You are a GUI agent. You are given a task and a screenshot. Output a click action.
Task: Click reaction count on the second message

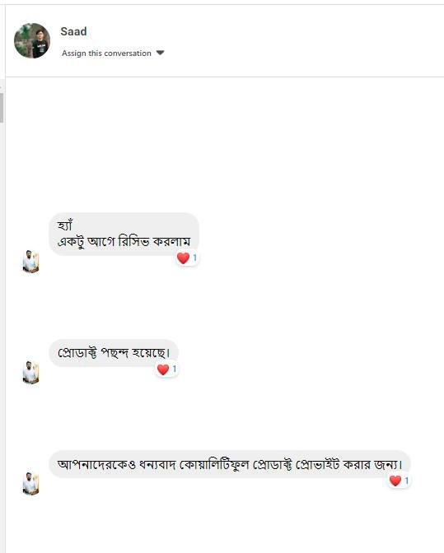174,369
